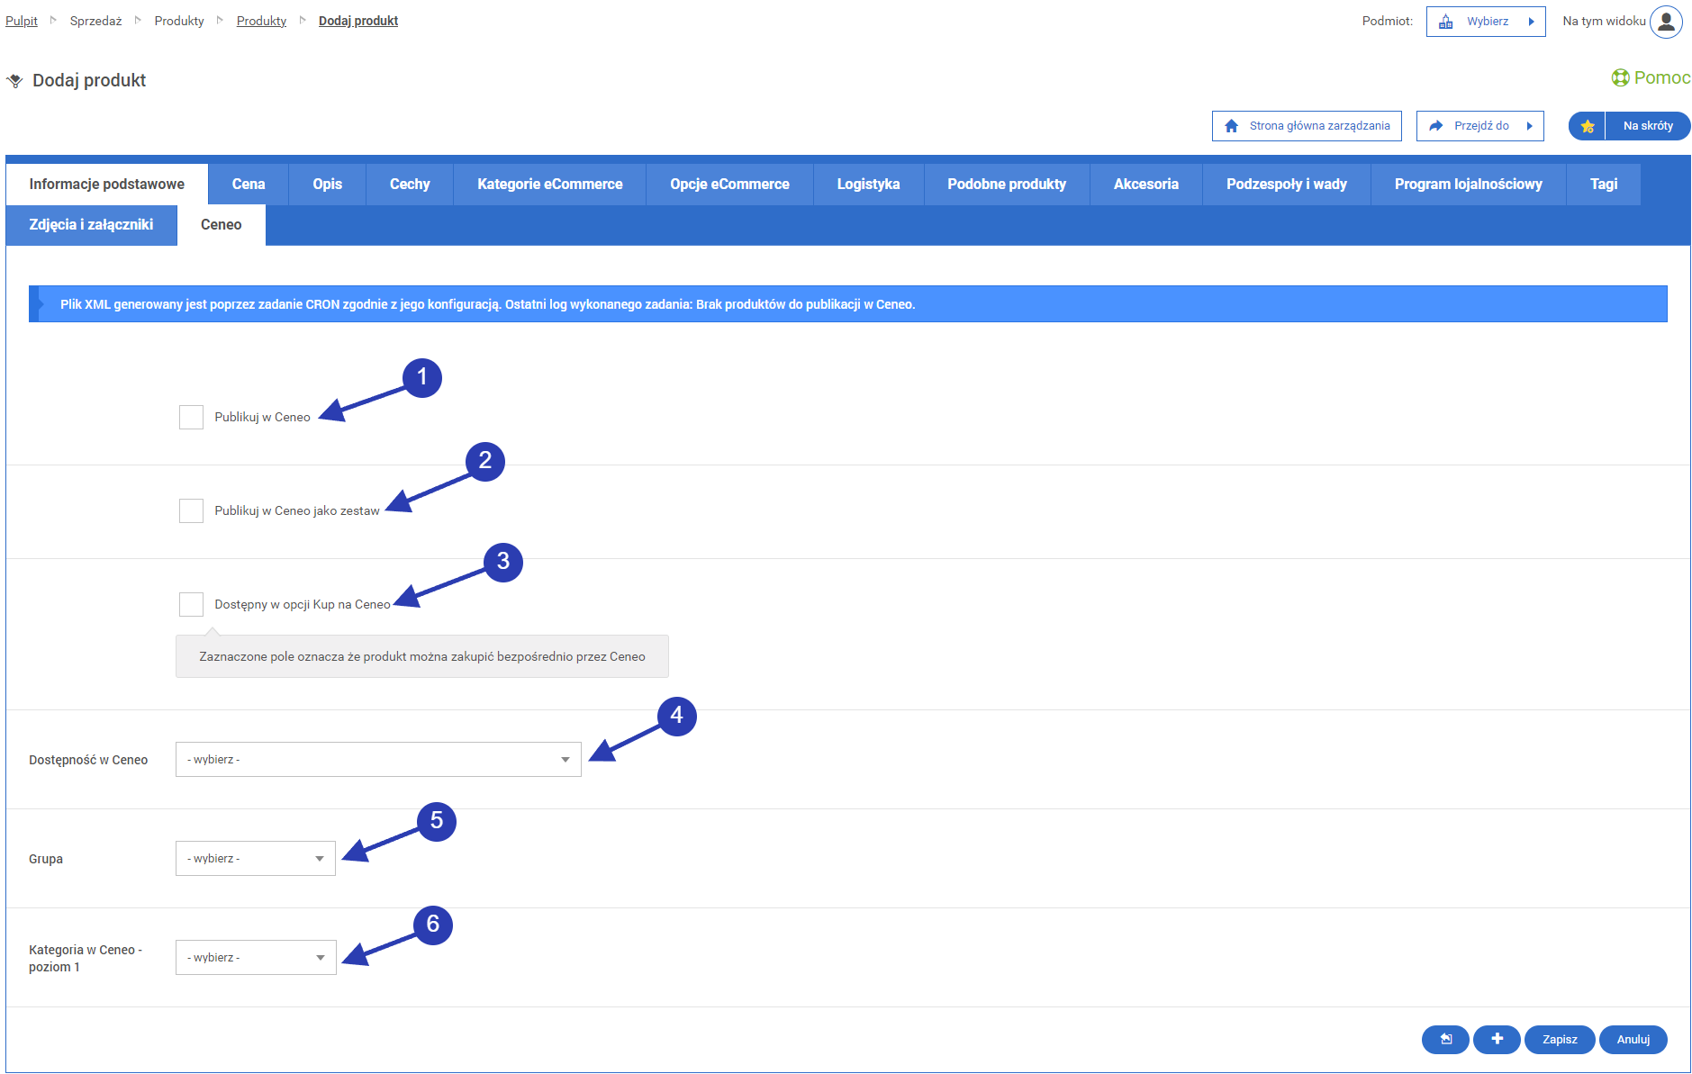Open the Zdjęcia i załączniki tab
Screen dimensions: 1692x1074
tap(91, 224)
